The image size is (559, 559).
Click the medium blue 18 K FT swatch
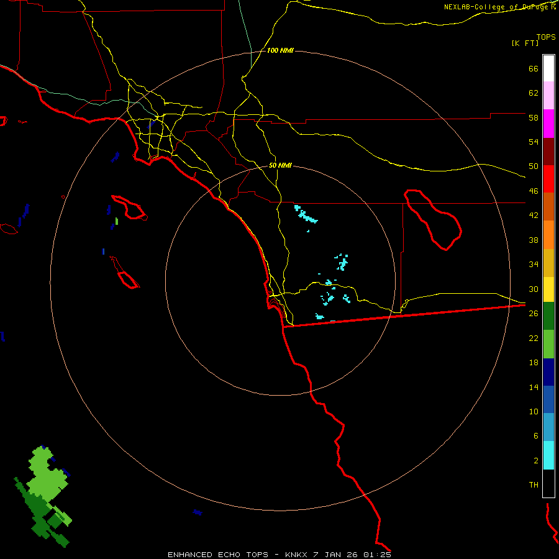[548, 399]
